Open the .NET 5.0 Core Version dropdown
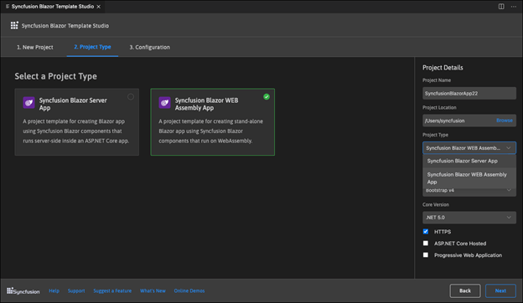The height and width of the screenshot is (303, 523). coord(469,218)
